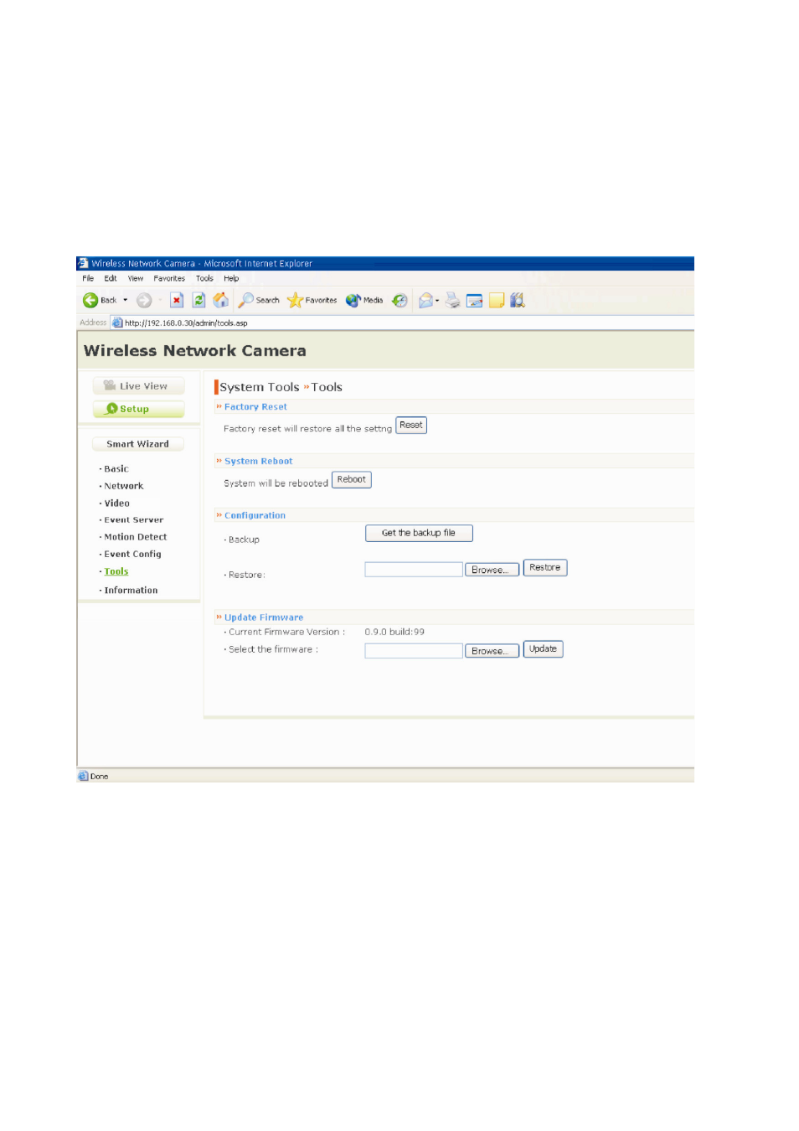Click the Back navigation button

click(100, 300)
